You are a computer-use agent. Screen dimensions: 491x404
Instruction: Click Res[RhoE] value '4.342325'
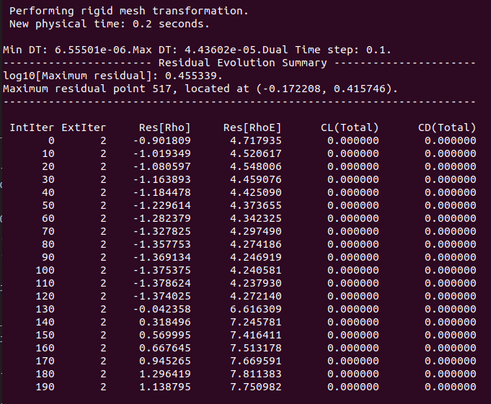pos(256,219)
